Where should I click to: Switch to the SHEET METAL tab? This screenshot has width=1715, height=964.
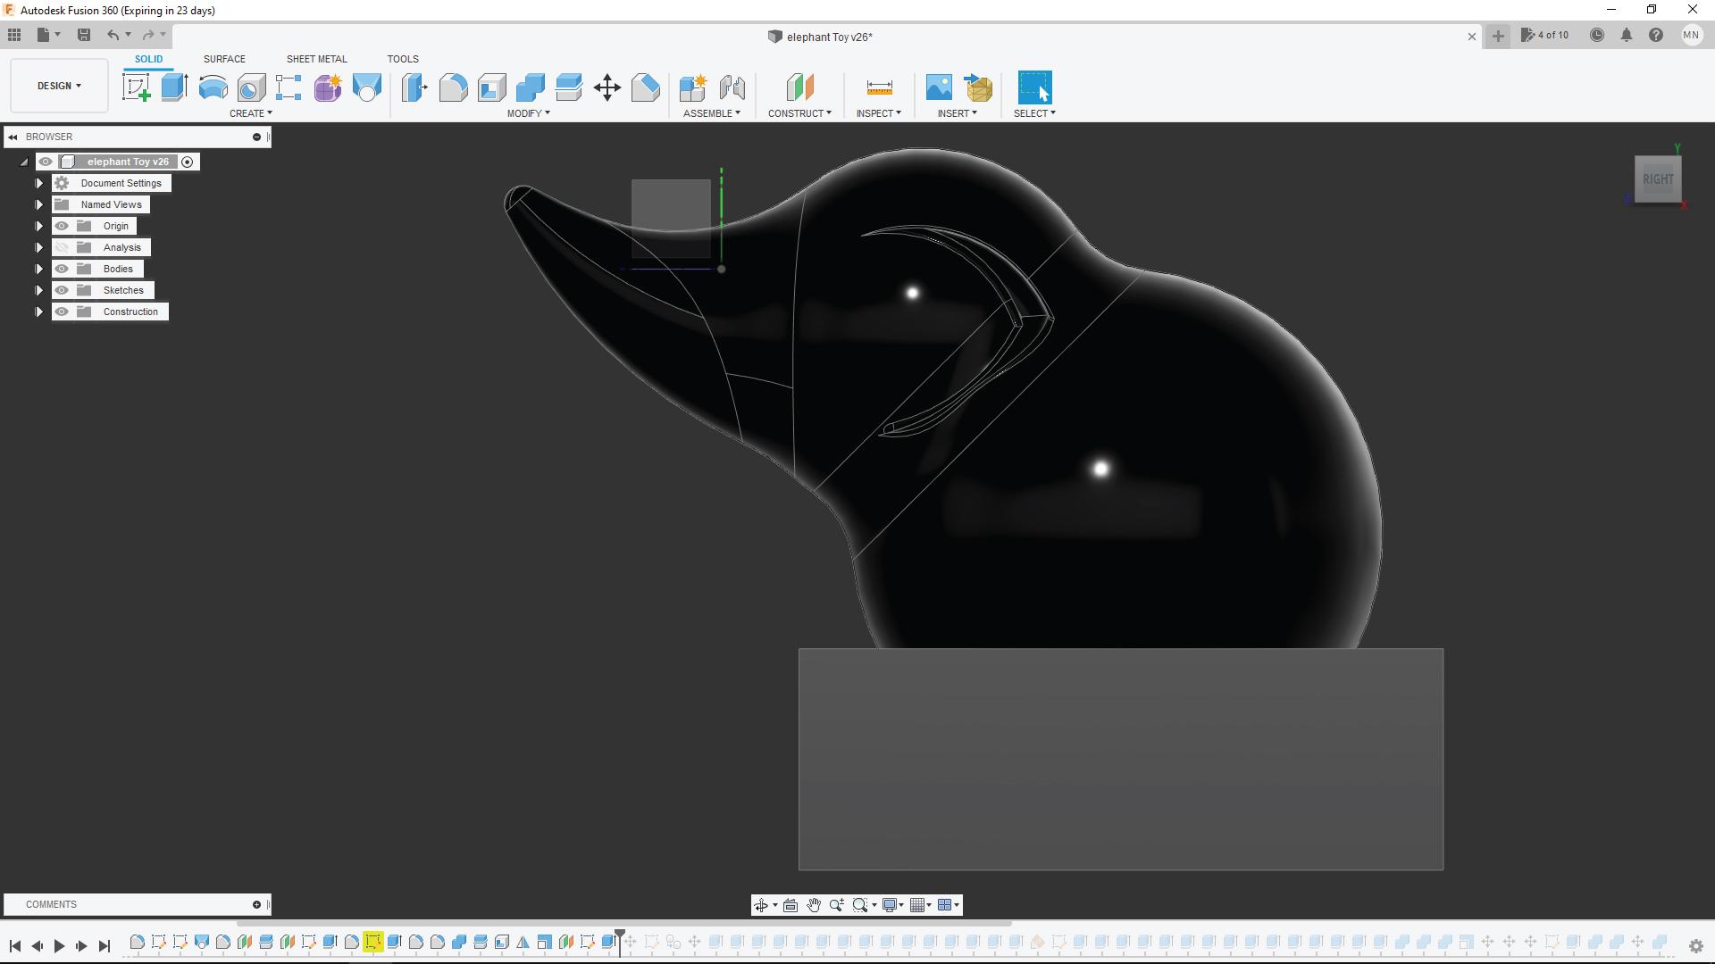click(x=316, y=59)
